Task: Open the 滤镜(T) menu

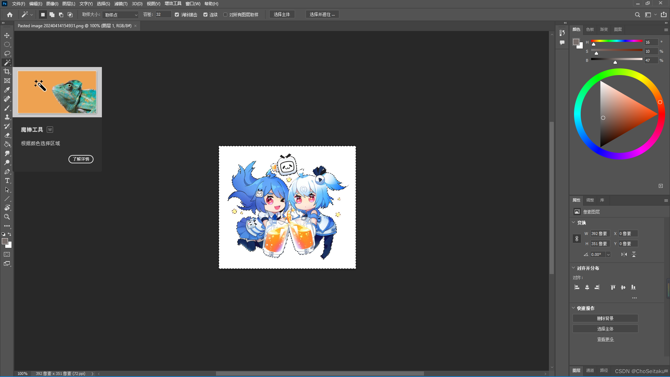Action: pyautogui.click(x=121, y=4)
